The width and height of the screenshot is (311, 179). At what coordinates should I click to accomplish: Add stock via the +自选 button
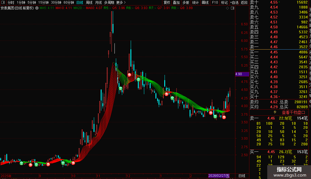pos(234,2)
